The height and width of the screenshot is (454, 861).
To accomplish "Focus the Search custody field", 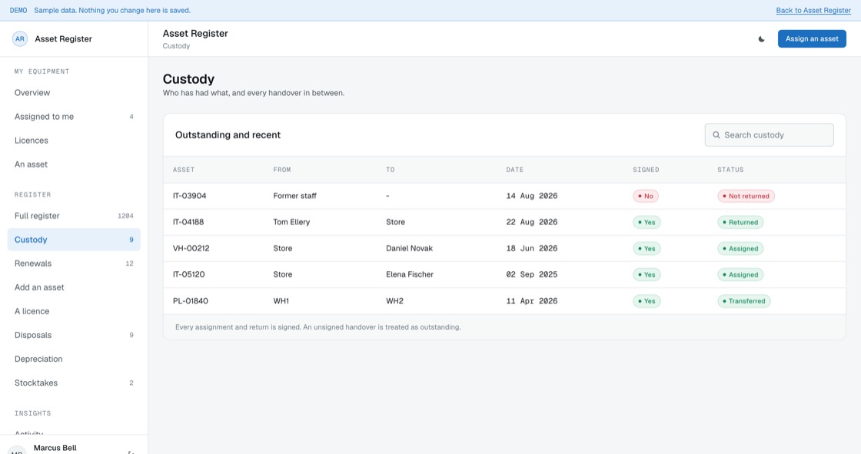I will point(769,135).
